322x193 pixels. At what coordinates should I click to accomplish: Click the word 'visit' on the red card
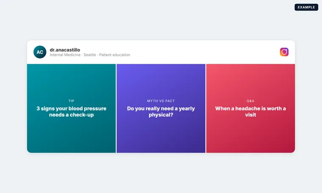[x=250, y=115]
